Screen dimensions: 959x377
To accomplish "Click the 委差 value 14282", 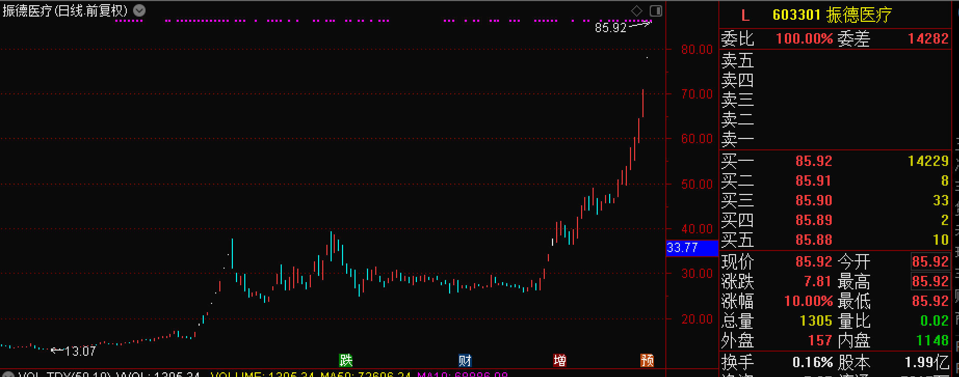I will 928,38.
